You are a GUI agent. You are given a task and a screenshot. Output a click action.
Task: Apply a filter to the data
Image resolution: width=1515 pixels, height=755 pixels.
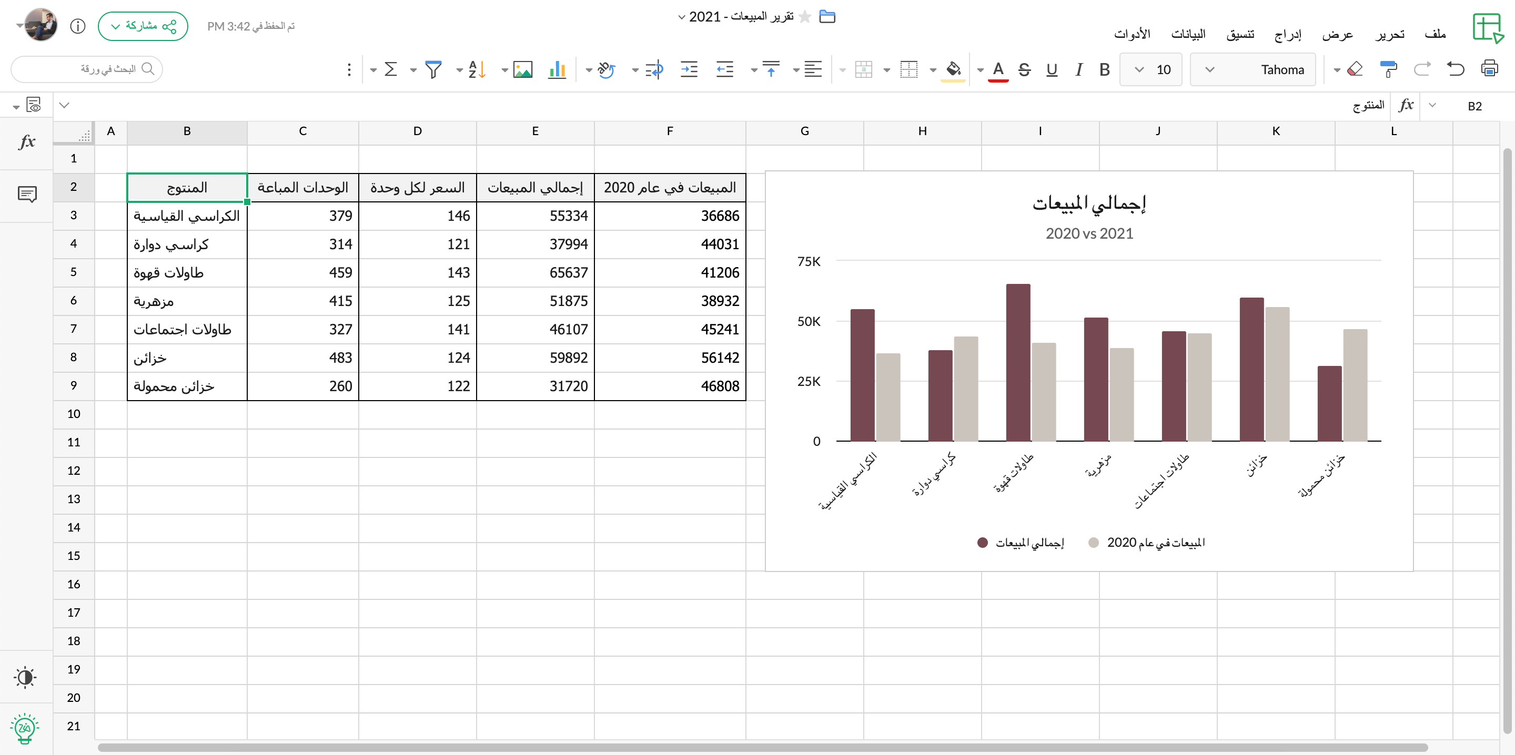point(432,69)
